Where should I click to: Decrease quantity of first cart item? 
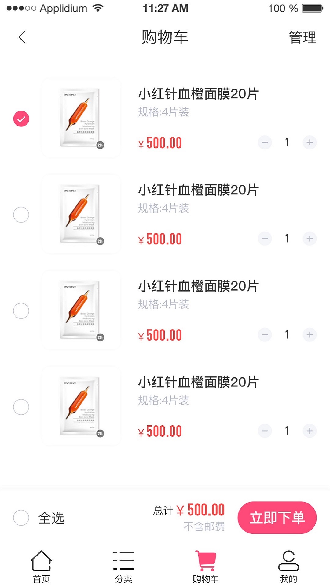[265, 142]
